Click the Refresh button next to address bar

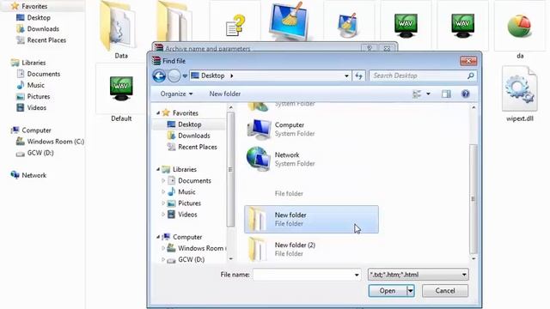pos(358,76)
